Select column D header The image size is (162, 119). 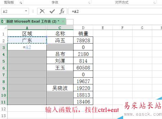(x=83, y=28)
